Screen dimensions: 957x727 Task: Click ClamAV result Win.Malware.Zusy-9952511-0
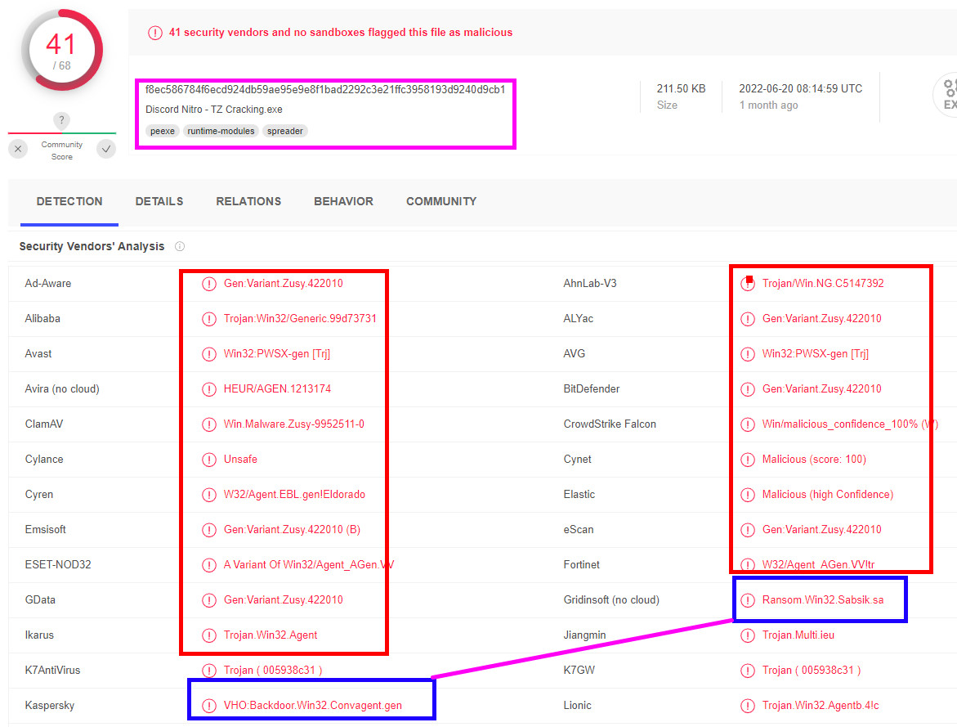[x=293, y=424]
